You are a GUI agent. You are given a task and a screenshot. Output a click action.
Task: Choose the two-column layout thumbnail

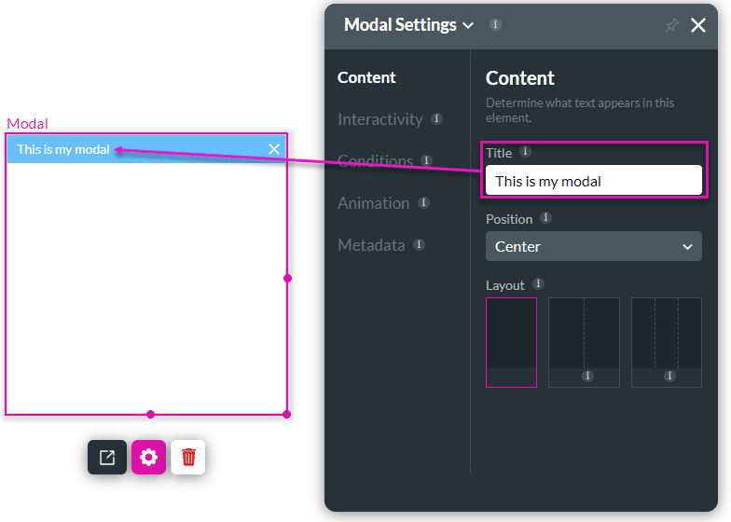click(584, 342)
